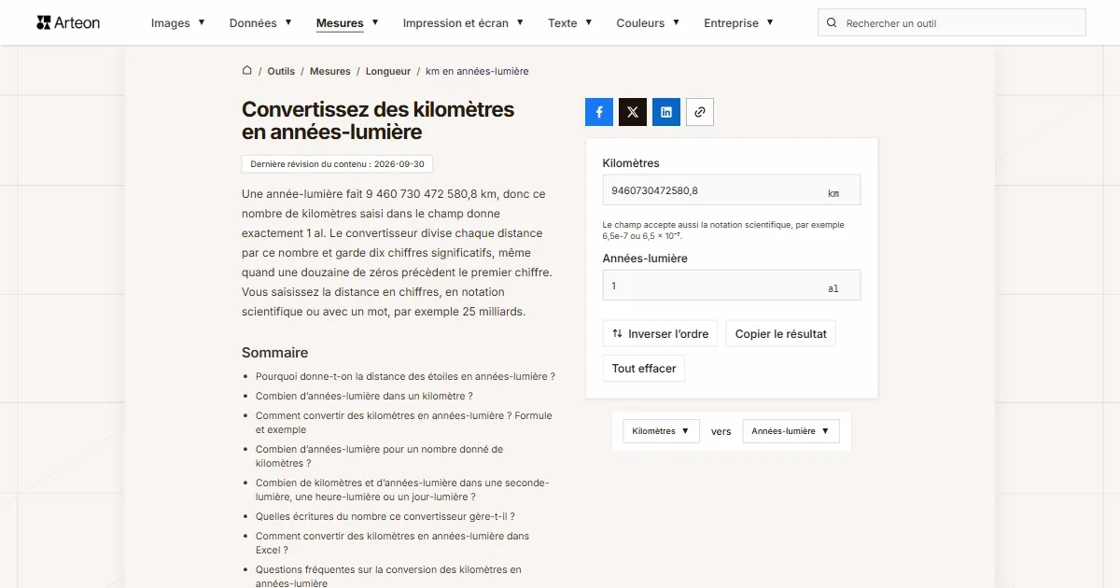Click the notation scientifique hint text
Viewport: 1120px width, 588px height.
tap(723, 231)
